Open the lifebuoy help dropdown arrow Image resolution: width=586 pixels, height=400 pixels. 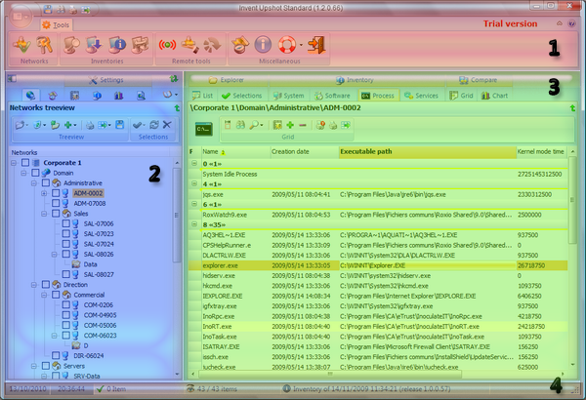[301, 45]
